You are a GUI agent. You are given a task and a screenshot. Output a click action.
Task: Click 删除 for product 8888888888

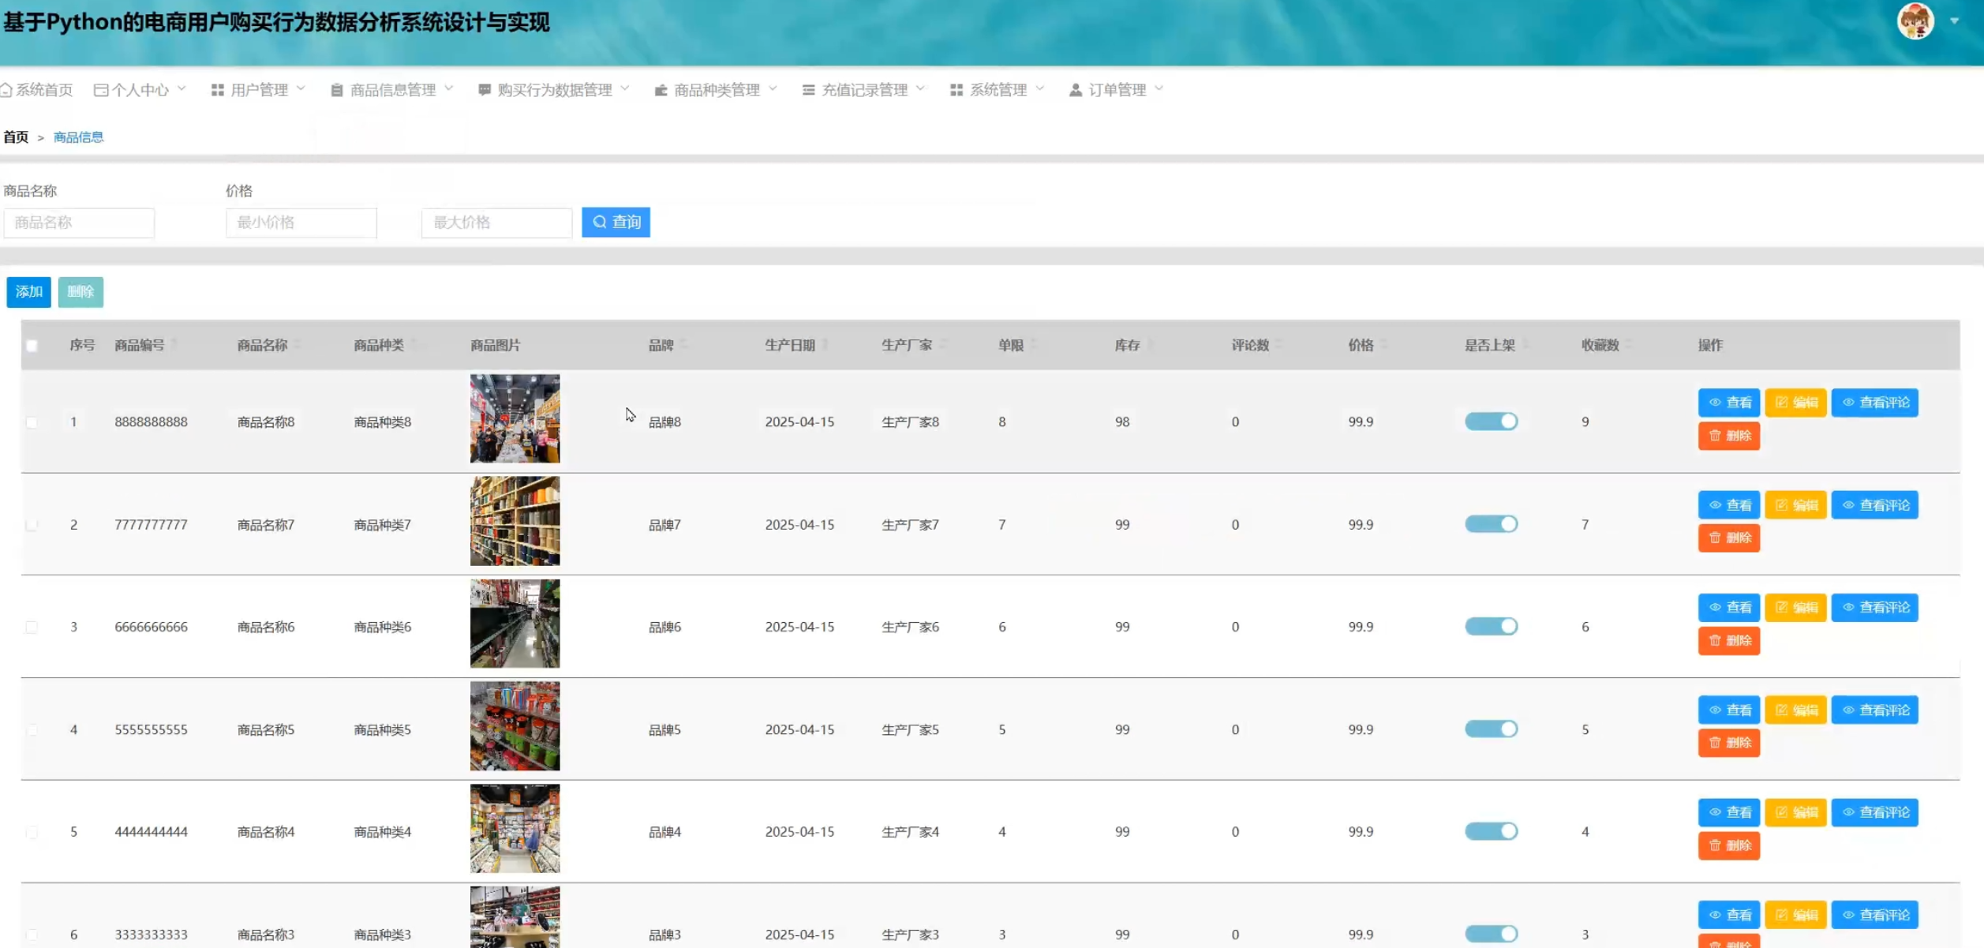click(1728, 436)
